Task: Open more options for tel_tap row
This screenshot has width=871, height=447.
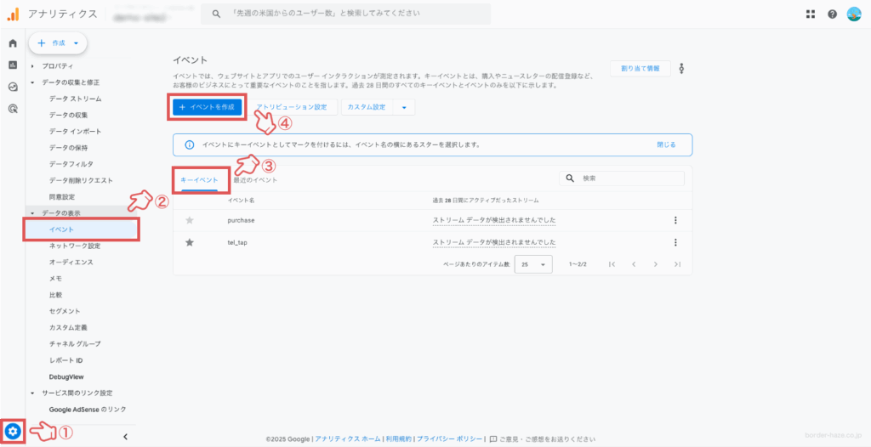Action: pyautogui.click(x=675, y=243)
